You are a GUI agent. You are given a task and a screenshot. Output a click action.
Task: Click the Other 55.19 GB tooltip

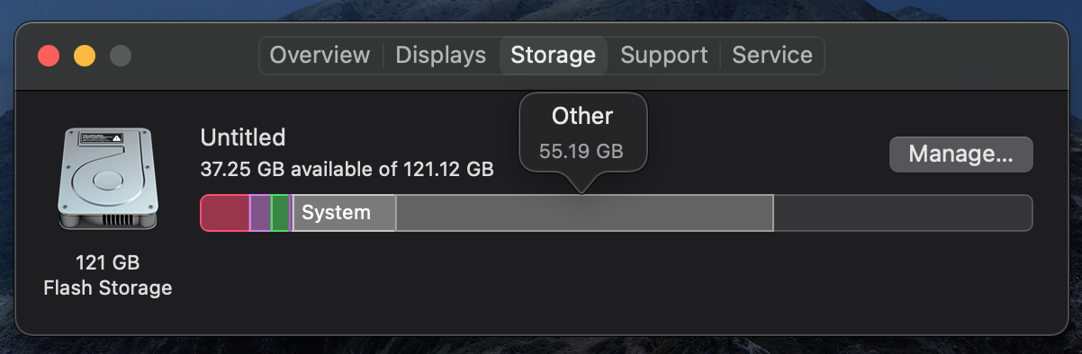coord(582,134)
